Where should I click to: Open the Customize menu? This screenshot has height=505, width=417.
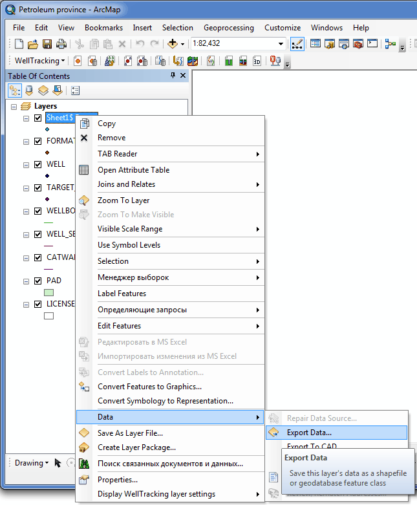point(283,28)
